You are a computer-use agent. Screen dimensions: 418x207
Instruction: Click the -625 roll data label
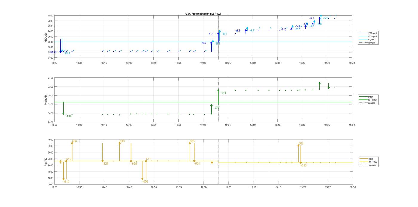pos(134,164)
